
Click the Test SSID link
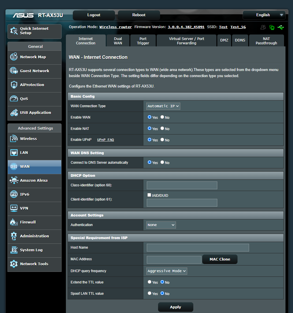click(x=223, y=27)
